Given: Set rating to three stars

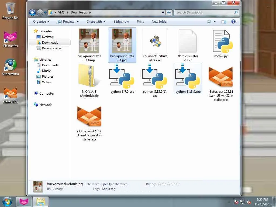Looking at the screenshot, I should (169, 184).
